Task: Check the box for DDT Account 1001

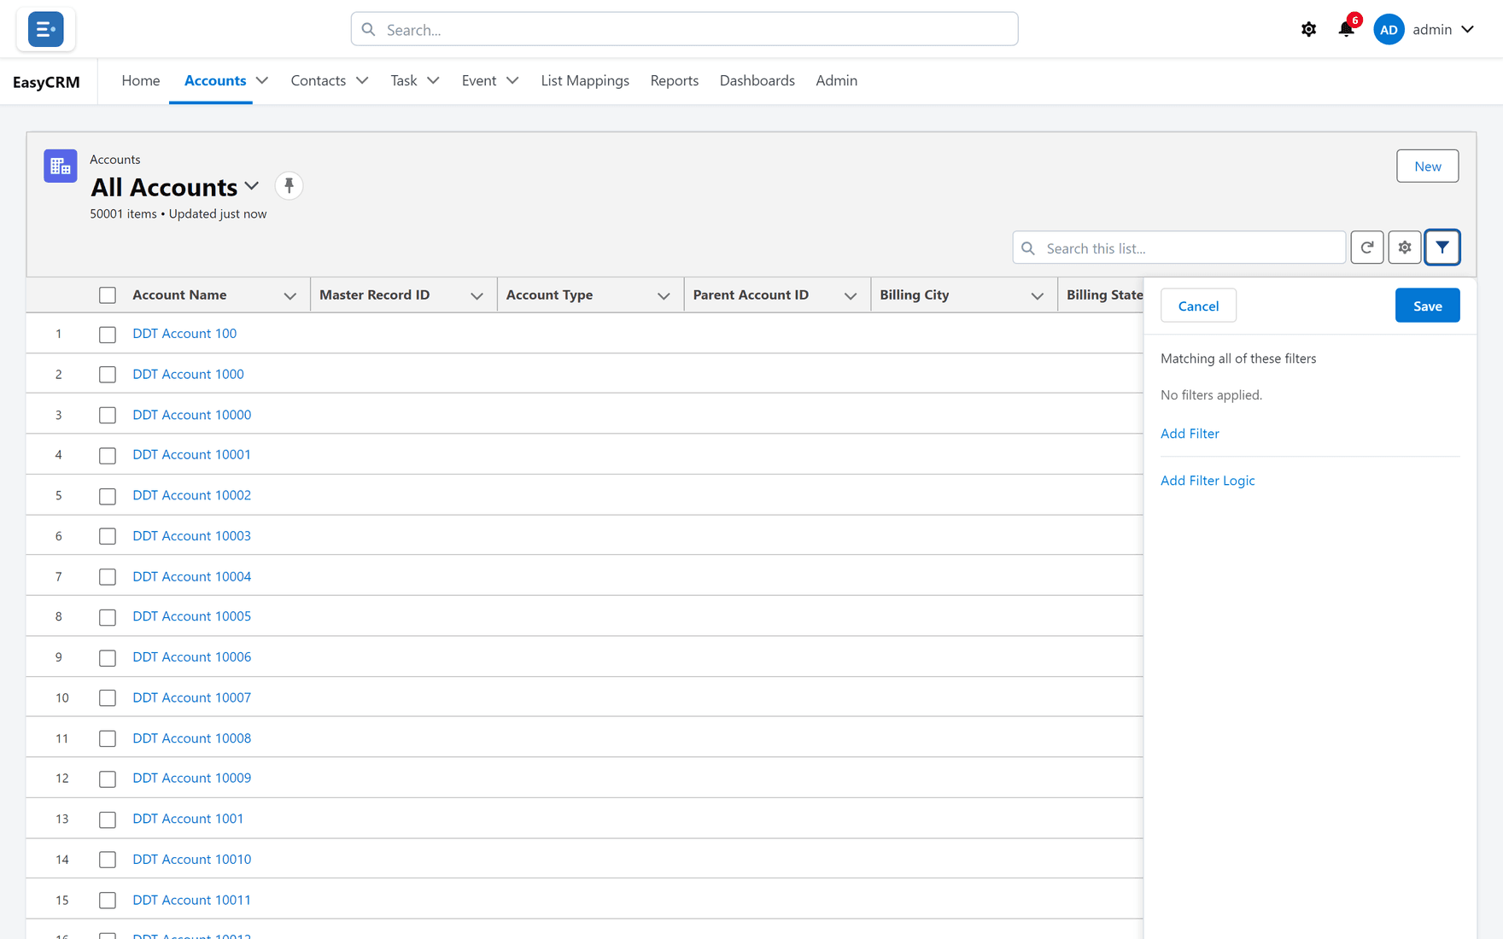Action: click(x=108, y=819)
